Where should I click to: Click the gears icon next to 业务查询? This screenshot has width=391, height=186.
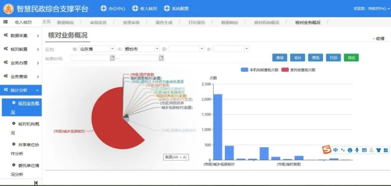(x=5, y=76)
